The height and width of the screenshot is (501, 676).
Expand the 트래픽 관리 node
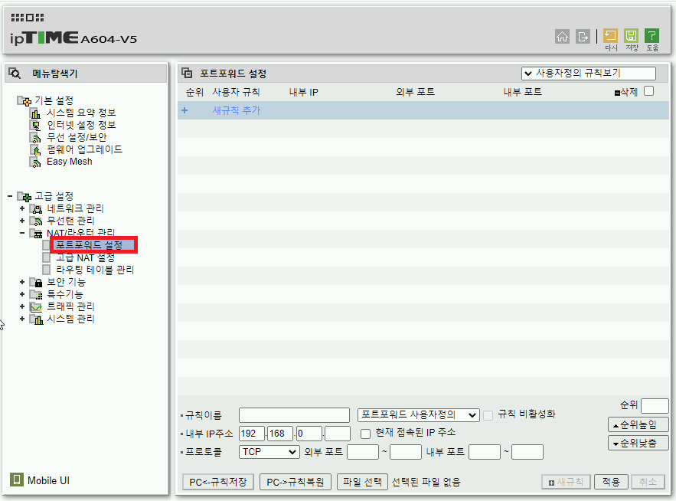22,306
